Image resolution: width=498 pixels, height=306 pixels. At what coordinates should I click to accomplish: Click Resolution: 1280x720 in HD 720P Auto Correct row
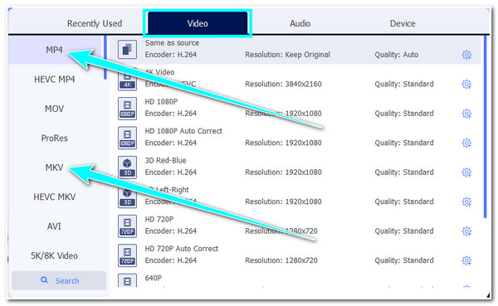[281, 260]
